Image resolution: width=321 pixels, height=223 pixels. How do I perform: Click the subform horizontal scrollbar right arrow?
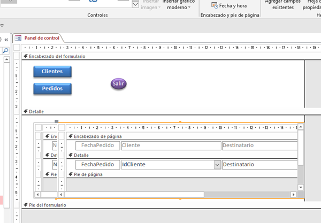(293, 195)
